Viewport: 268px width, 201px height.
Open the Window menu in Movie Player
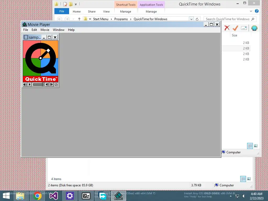click(x=59, y=30)
